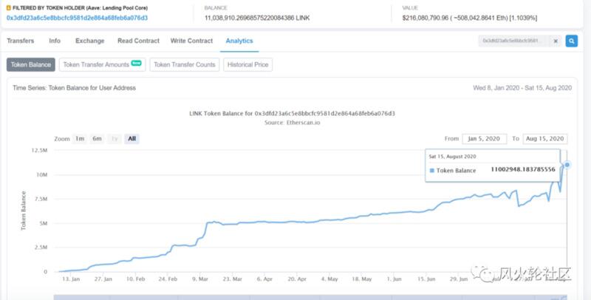
Task: Show Token Transfer Amounts chart
Action: [x=102, y=64]
